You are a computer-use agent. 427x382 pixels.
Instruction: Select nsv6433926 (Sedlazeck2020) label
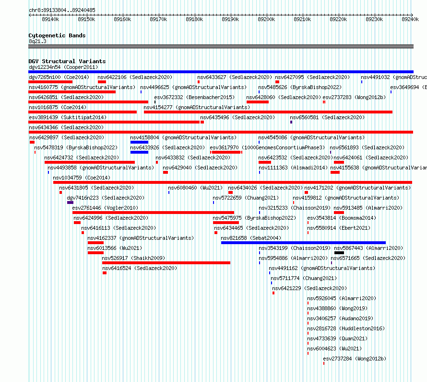167,147
